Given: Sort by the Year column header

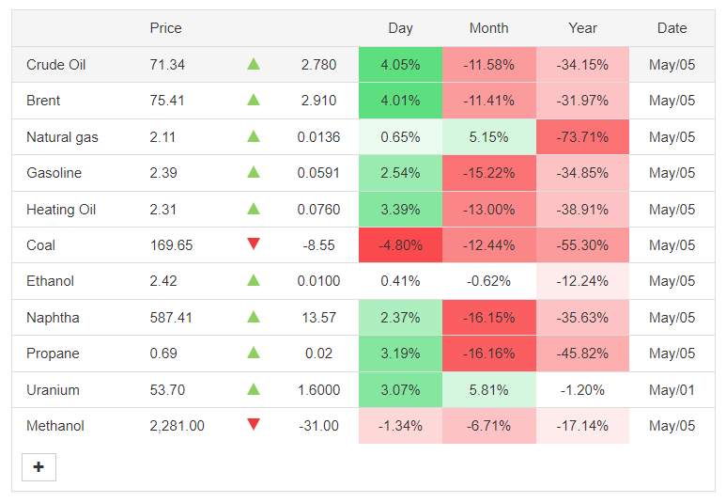Looking at the screenshot, I should coord(582,28).
